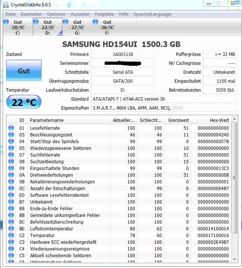
Task: Select hex value 0000002E49B7
Action: tap(213, 242)
